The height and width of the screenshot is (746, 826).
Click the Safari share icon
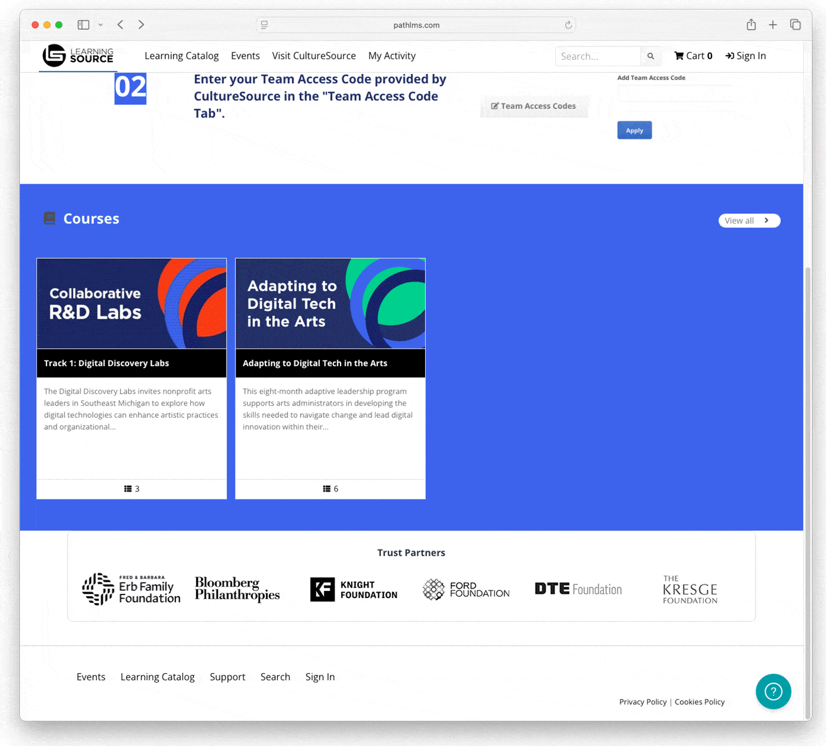point(751,25)
